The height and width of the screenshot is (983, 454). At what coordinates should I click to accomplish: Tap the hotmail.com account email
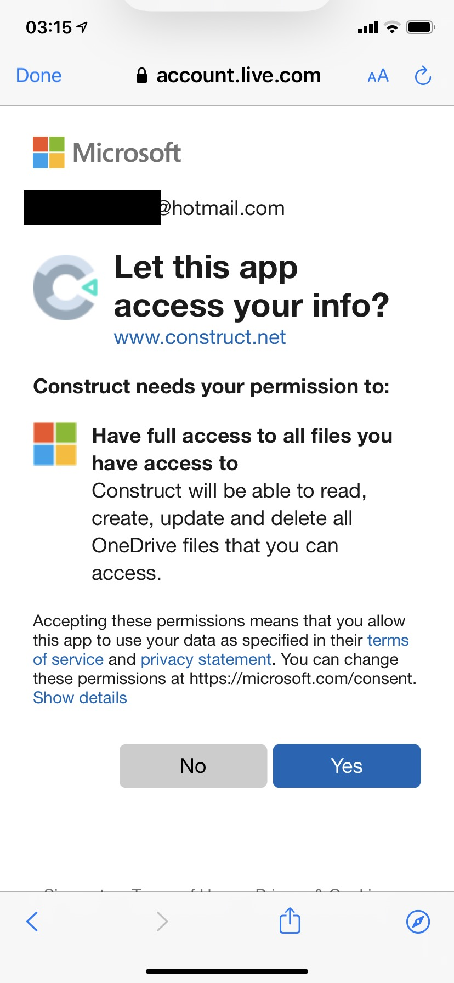point(155,208)
